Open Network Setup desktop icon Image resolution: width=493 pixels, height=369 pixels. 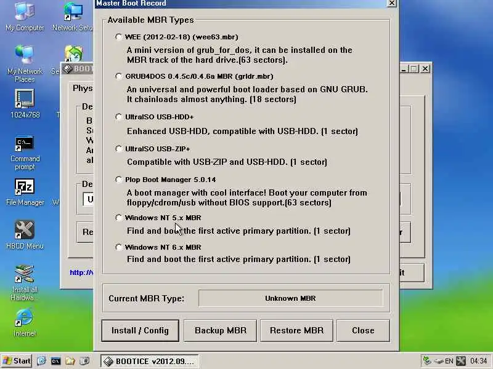click(x=73, y=17)
